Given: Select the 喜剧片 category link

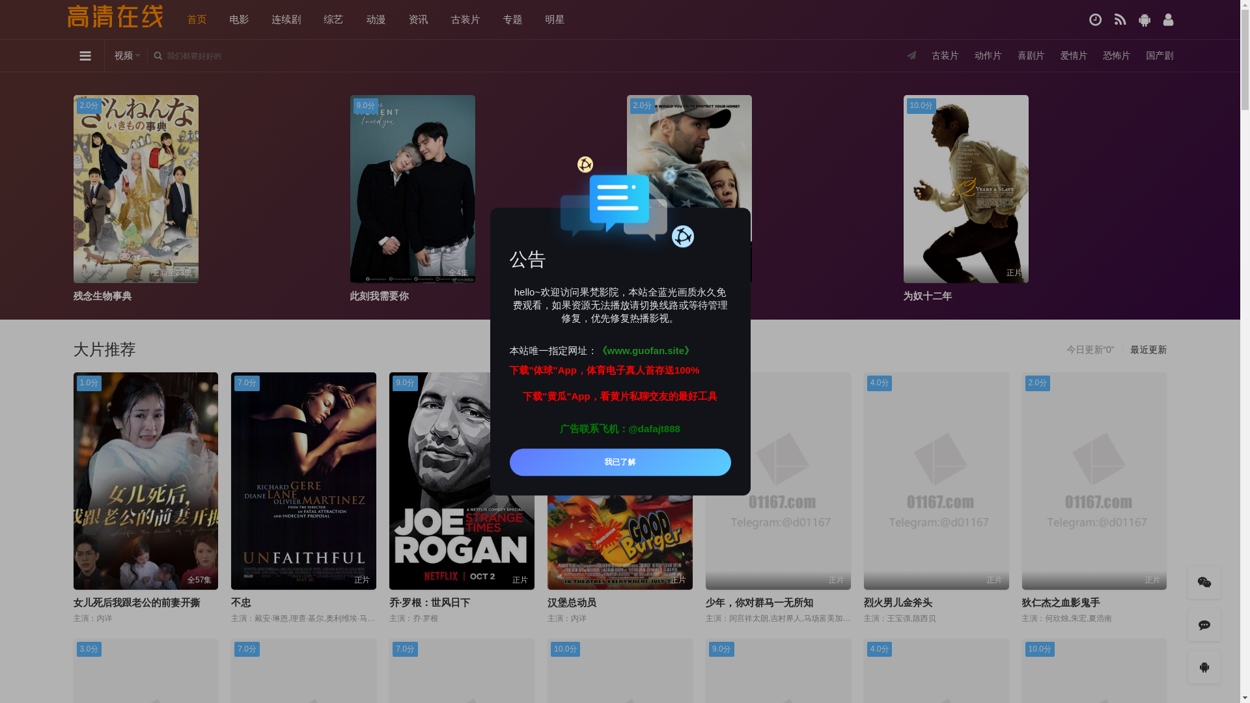Looking at the screenshot, I should (x=1031, y=56).
